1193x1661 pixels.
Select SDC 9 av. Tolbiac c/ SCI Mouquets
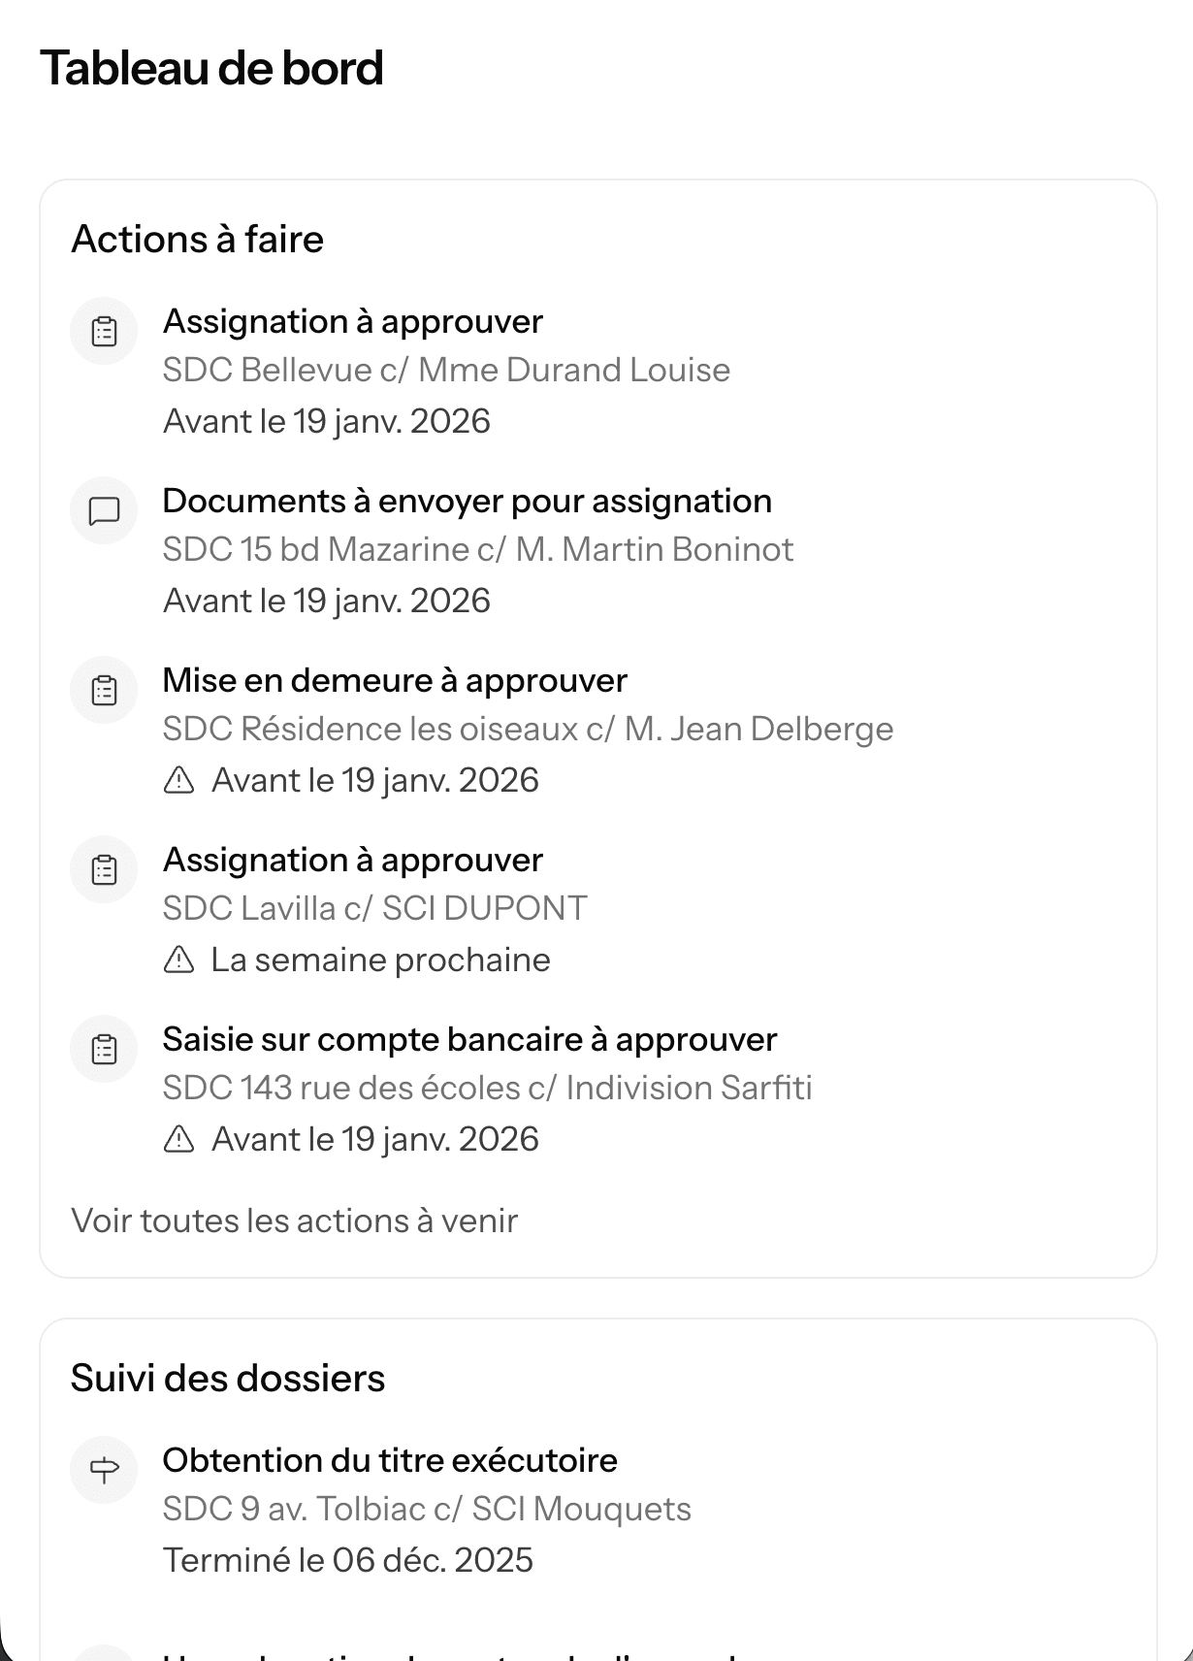pyautogui.click(x=427, y=1509)
